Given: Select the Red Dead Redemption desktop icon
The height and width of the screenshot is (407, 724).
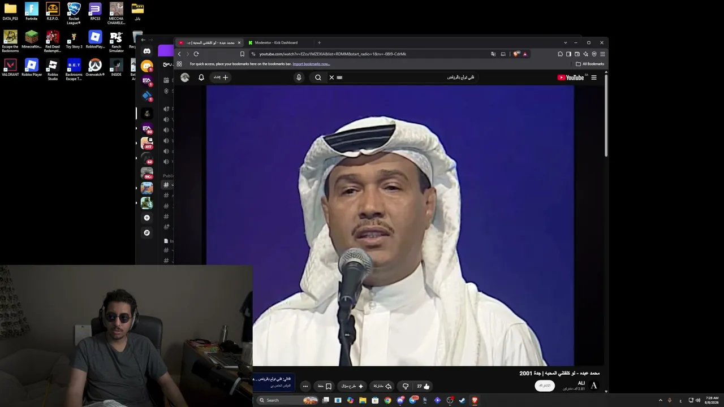Looking at the screenshot, I should (x=53, y=41).
